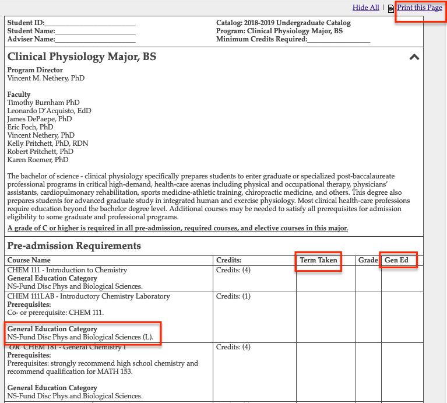Click Credits: (1) for CHEM 111LAB
This screenshot has width=447, height=403.
pos(233,296)
